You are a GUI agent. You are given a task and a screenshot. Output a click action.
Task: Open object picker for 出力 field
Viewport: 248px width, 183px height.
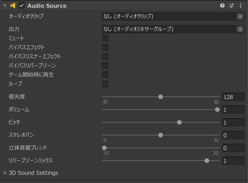point(240,29)
